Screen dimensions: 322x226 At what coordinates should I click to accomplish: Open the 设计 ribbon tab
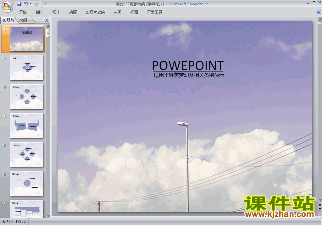(x=56, y=12)
